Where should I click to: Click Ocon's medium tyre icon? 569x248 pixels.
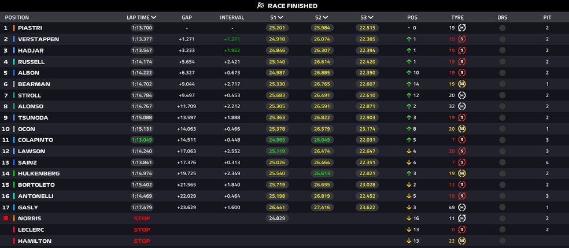coord(462,129)
